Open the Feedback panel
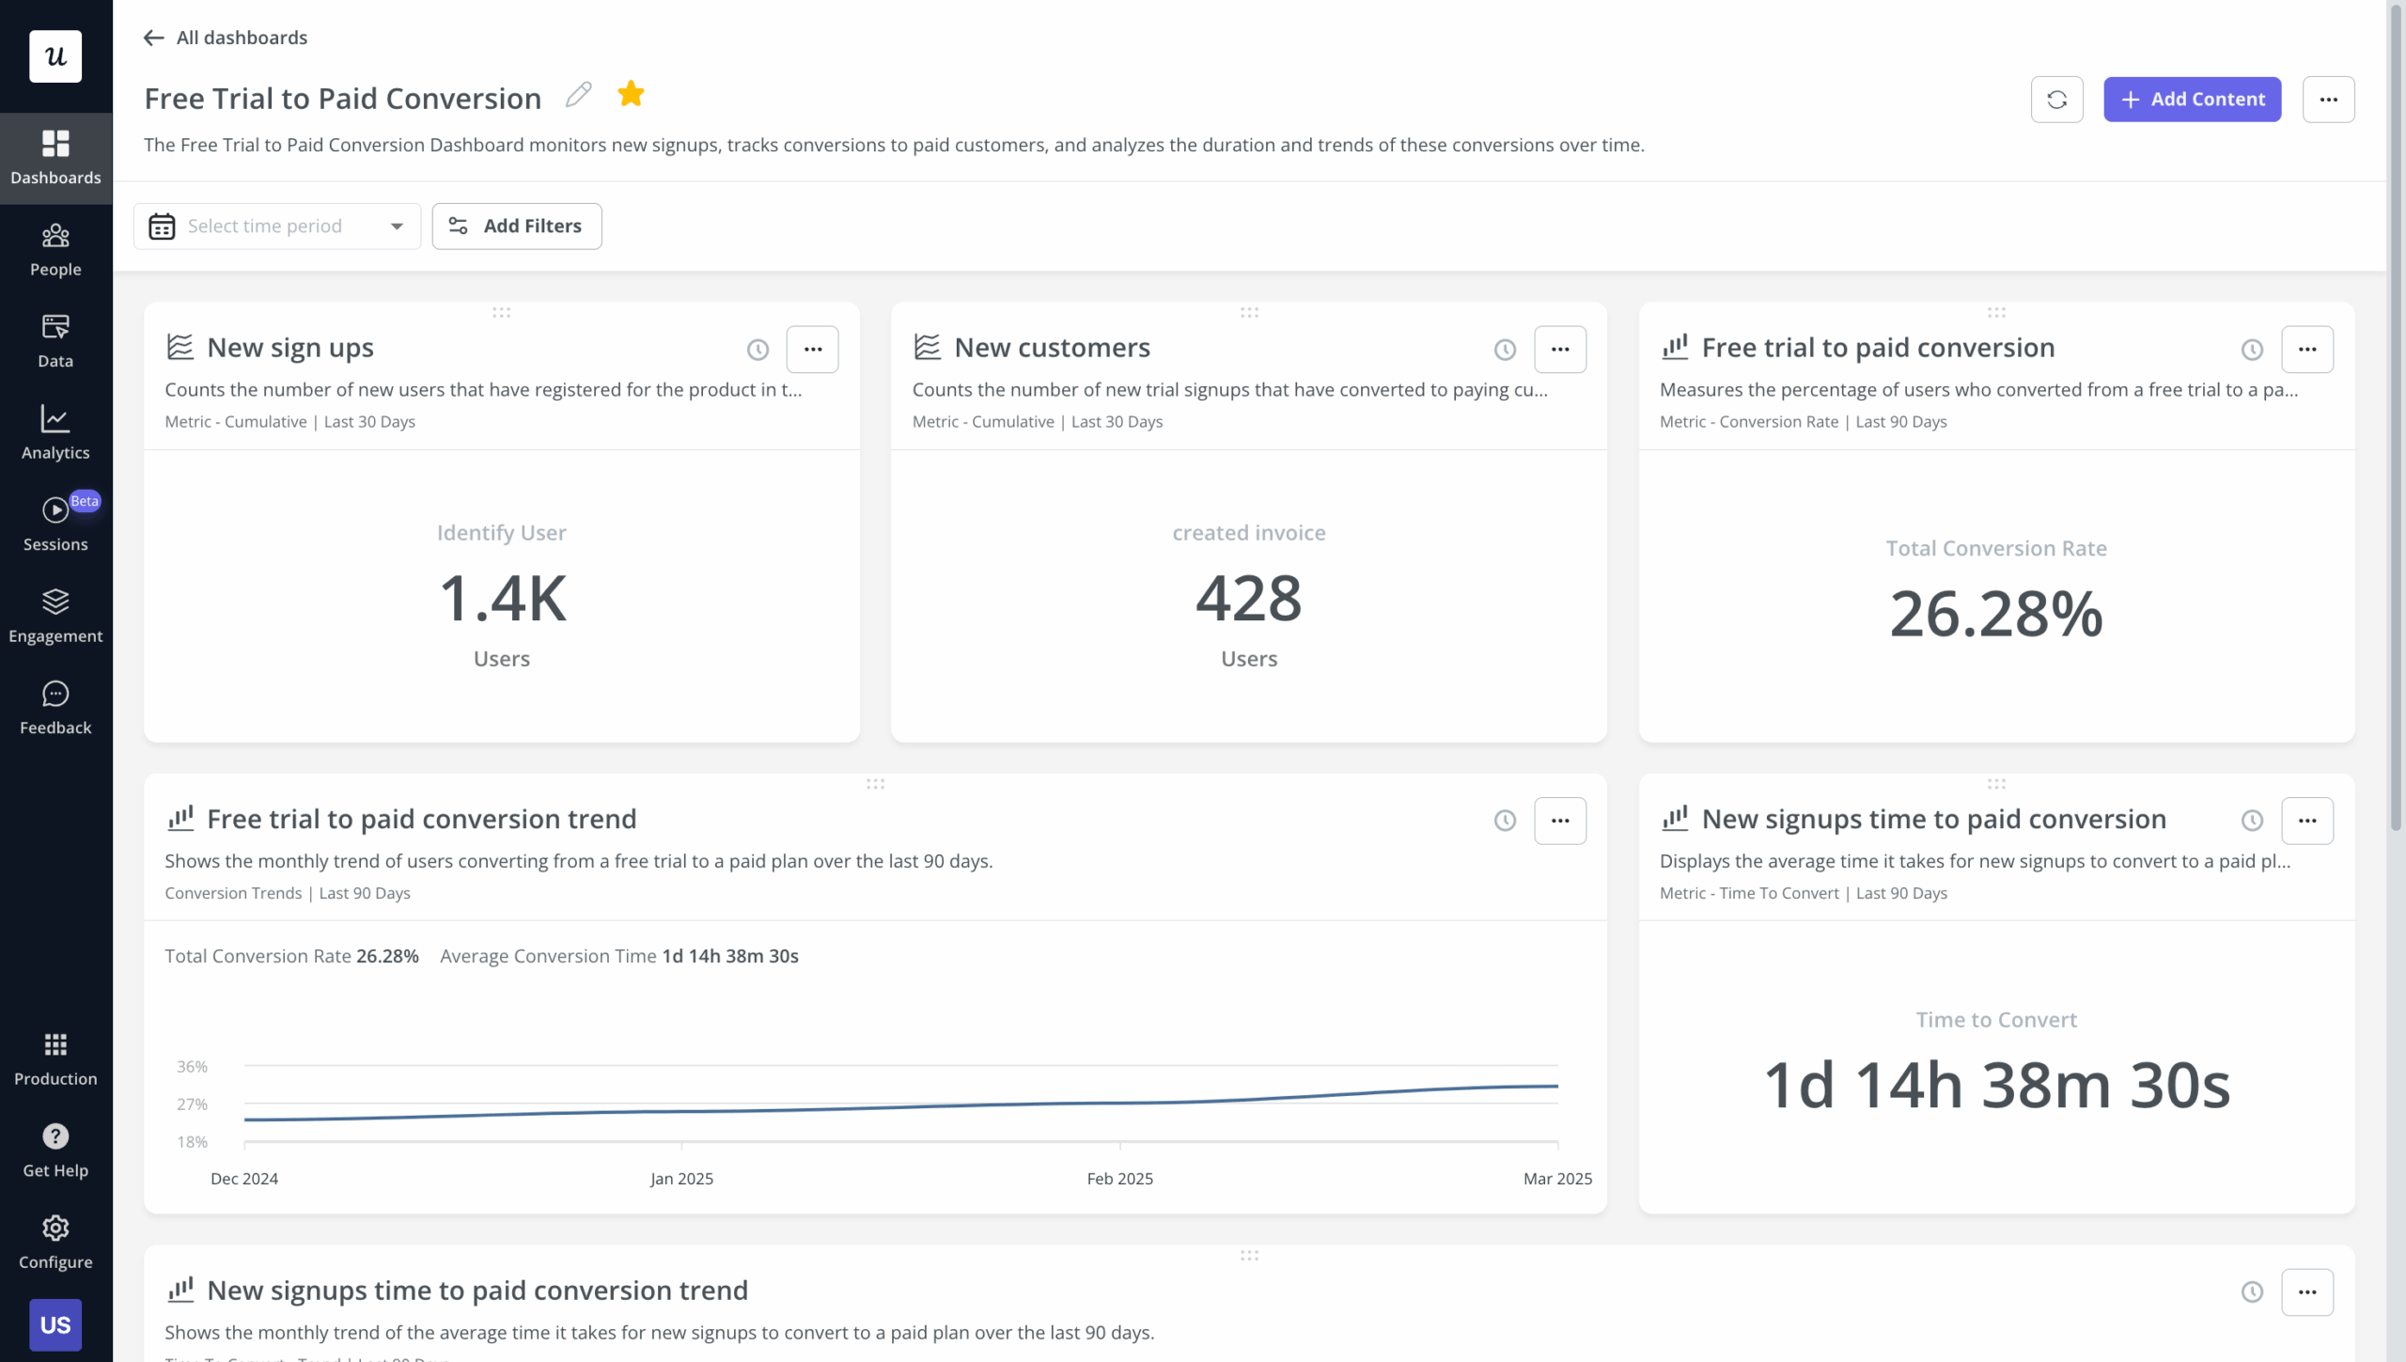The height and width of the screenshot is (1362, 2406). coord(55,706)
